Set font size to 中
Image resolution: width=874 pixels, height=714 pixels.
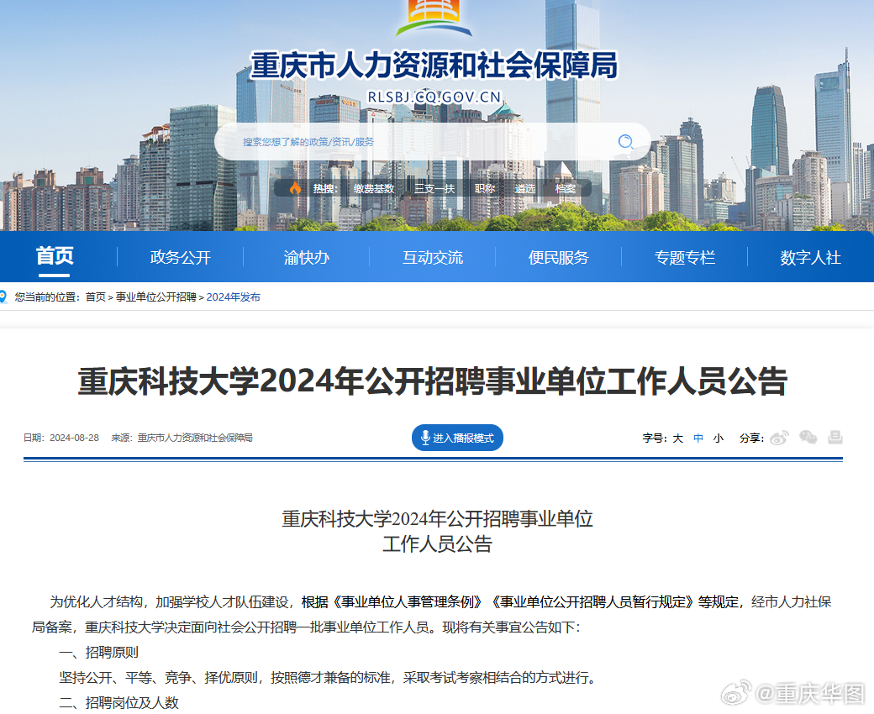pos(698,438)
